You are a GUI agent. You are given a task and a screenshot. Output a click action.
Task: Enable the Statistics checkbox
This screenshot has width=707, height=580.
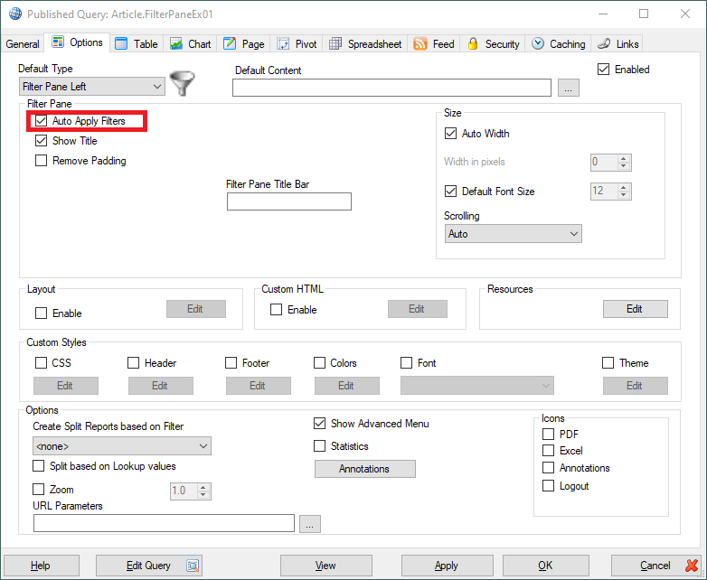pyautogui.click(x=319, y=445)
